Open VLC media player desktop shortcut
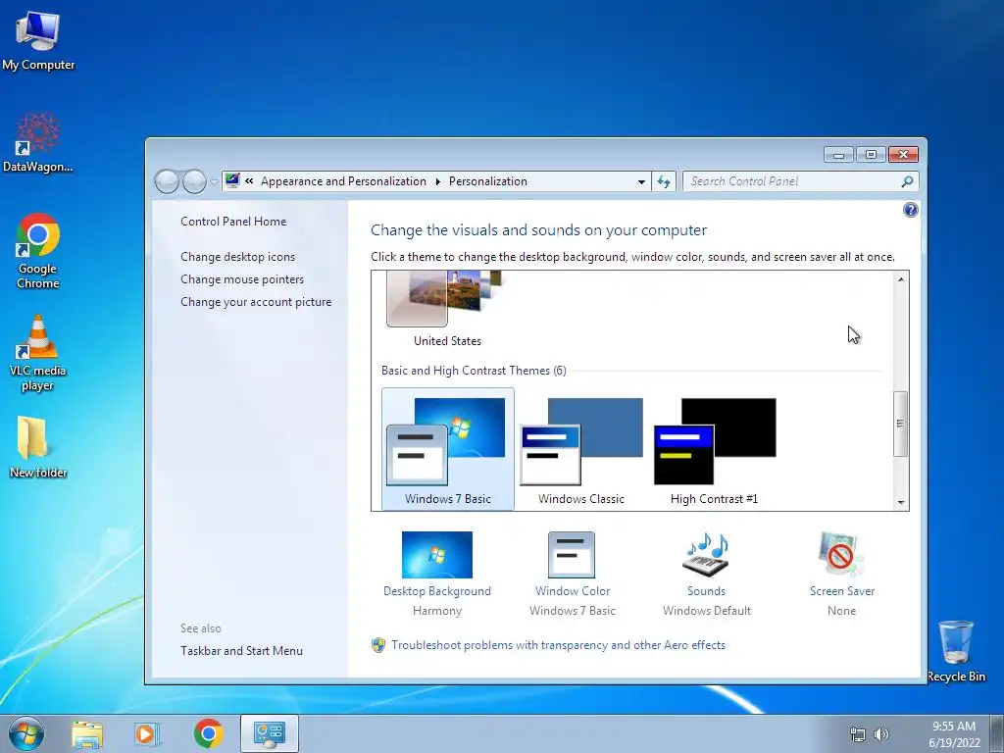 tap(38, 353)
